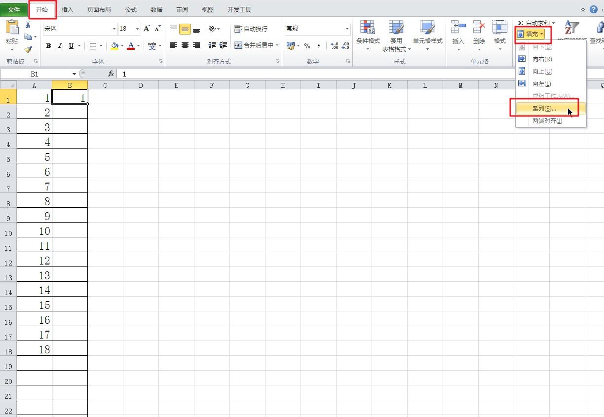Open the number format dropdown (常规)
Viewport: 604px width, 417px height.
[347, 29]
